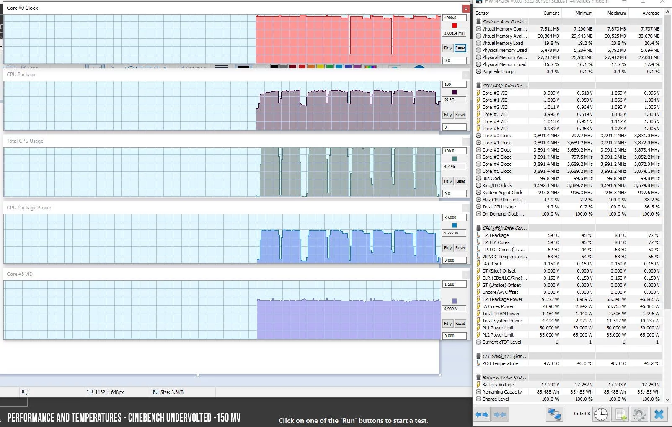Start logging with the sheet-plus icon

pyautogui.click(x=620, y=414)
